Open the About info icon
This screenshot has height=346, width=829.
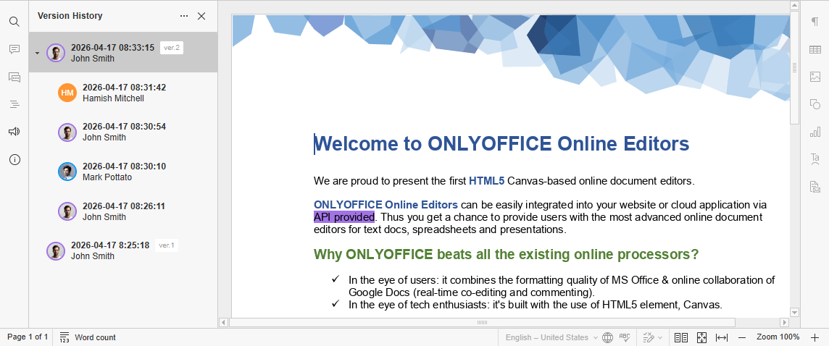(x=14, y=159)
